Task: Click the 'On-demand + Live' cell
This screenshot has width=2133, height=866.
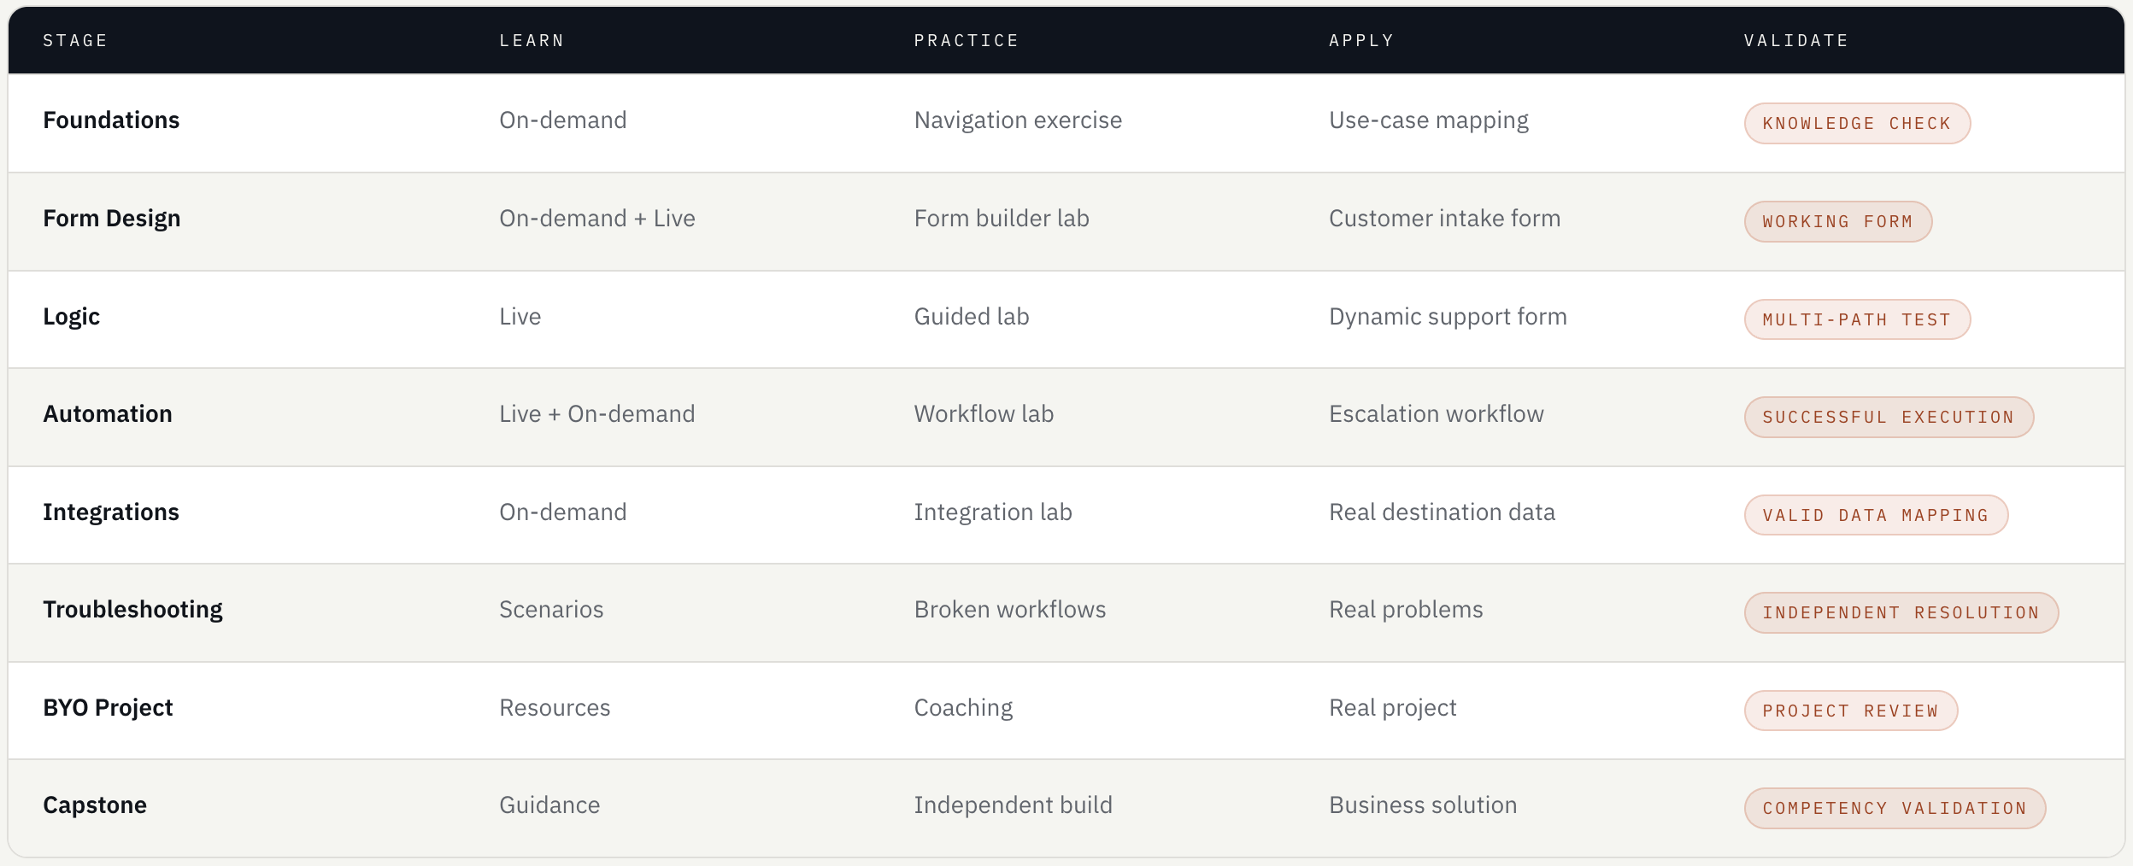Action: pyautogui.click(x=597, y=219)
